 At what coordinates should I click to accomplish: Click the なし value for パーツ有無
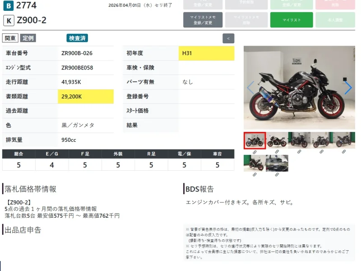(x=188, y=82)
